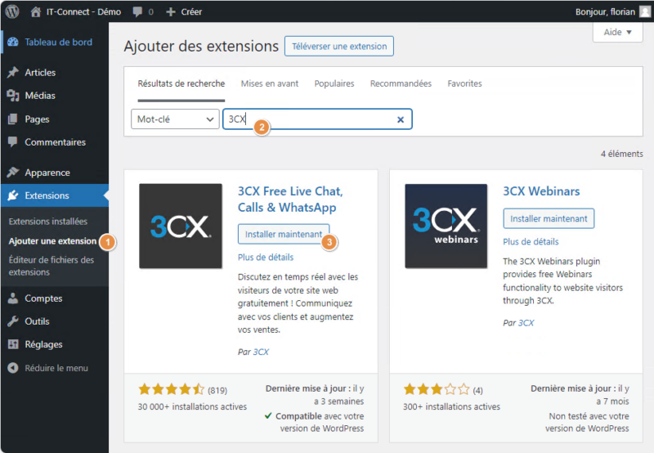Click the Tableau de bord dashboard icon
Image resolution: width=654 pixels, height=453 pixels.
(13, 43)
